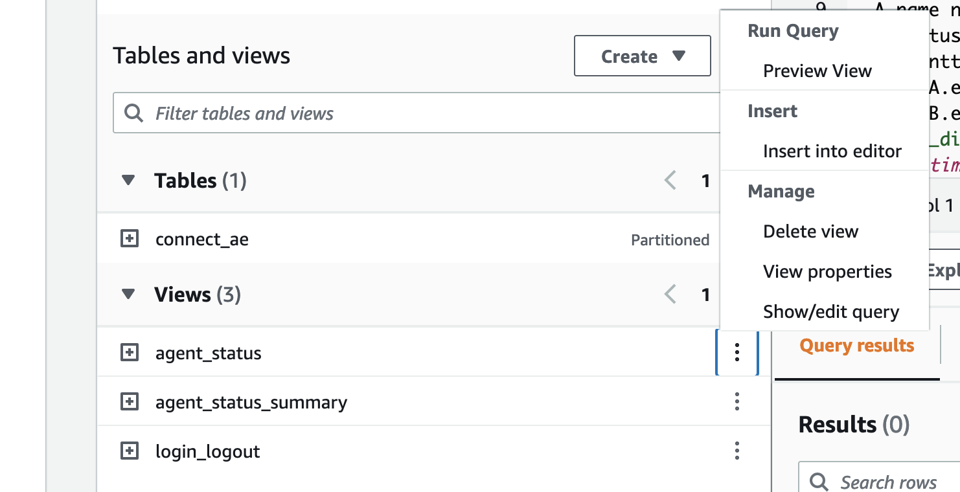Open actions menu for agent_status_summary view

(737, 402)
